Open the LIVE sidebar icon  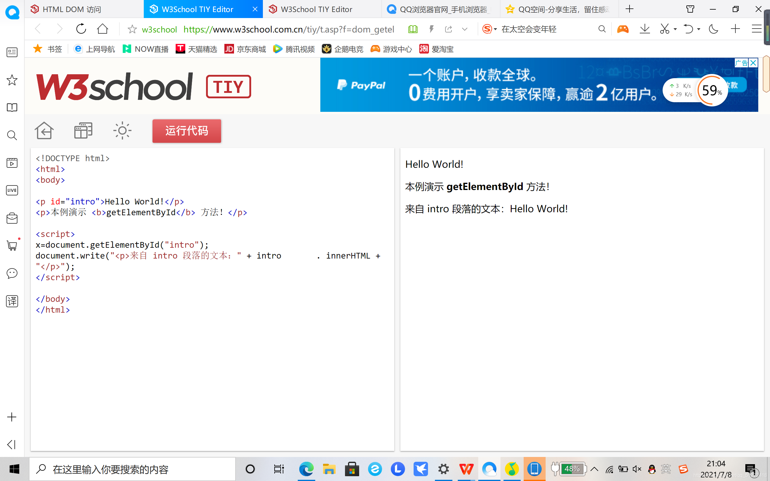click(x=12, y=190)
